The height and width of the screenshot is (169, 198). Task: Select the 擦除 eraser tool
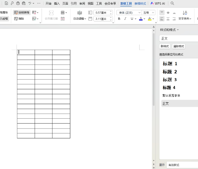(x=19, y=19)
